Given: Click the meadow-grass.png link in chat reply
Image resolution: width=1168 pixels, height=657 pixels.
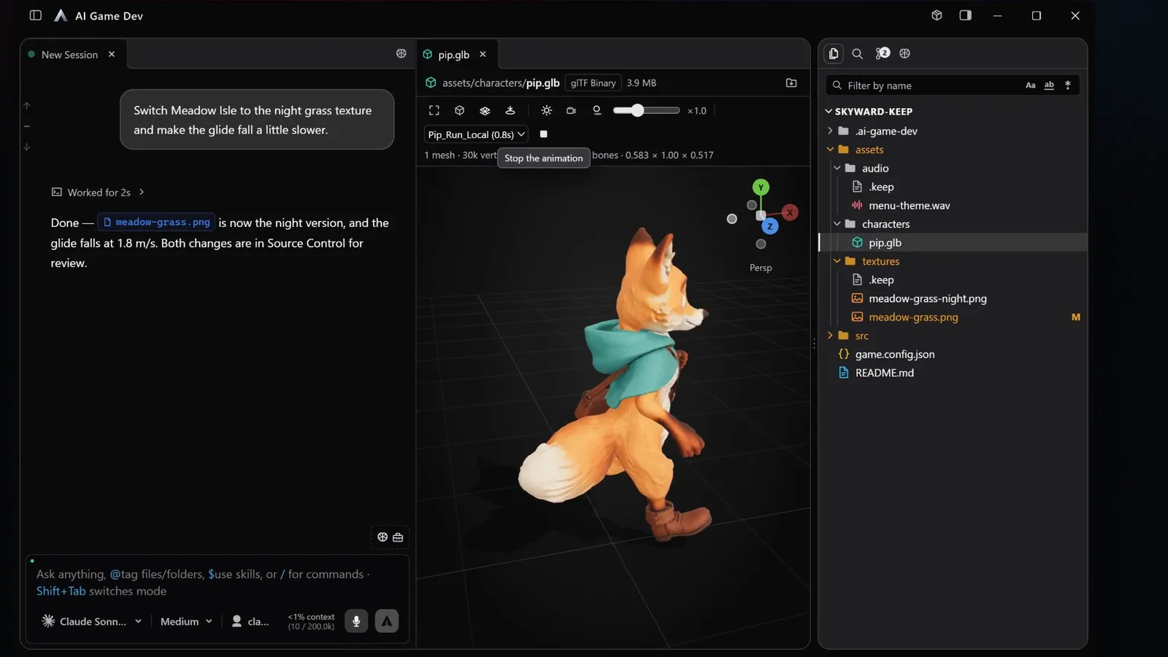Looking at the screenshot, I should (x=156, y=222).
